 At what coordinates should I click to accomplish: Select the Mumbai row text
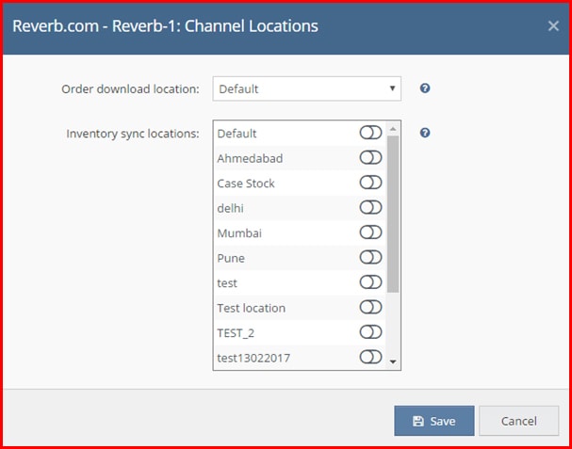[x=239, y=233]
